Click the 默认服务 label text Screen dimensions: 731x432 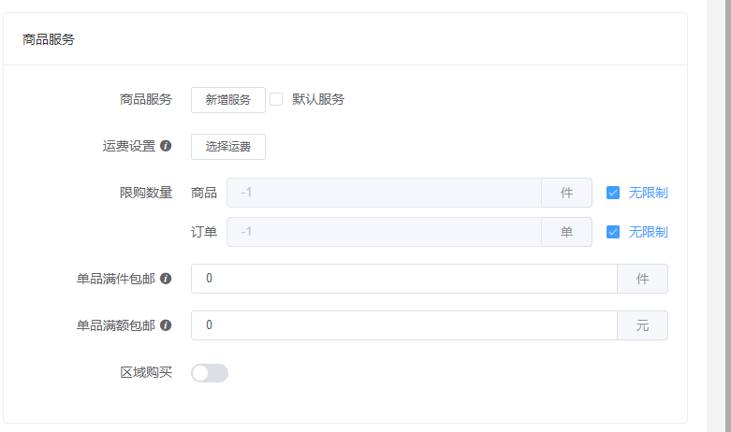(318, 99)
